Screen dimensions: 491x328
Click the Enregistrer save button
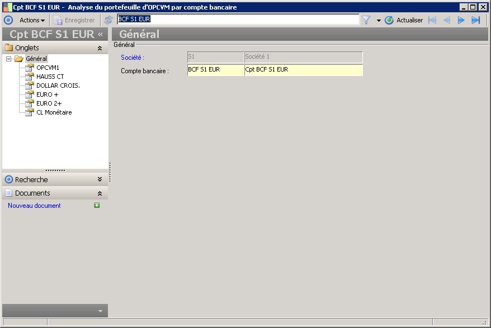click(x=74, y=20)
